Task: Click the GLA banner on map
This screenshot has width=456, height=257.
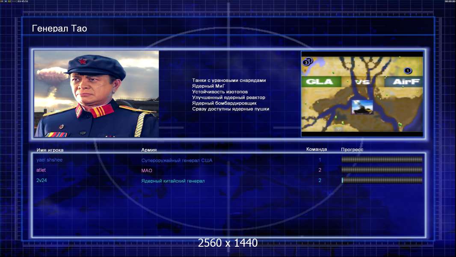Action: click(x=321, y=81)
